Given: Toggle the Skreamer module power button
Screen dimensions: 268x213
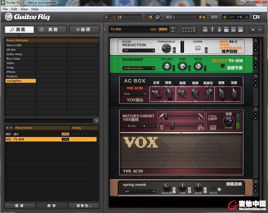Looking at the screenshot, I should 256,58.
